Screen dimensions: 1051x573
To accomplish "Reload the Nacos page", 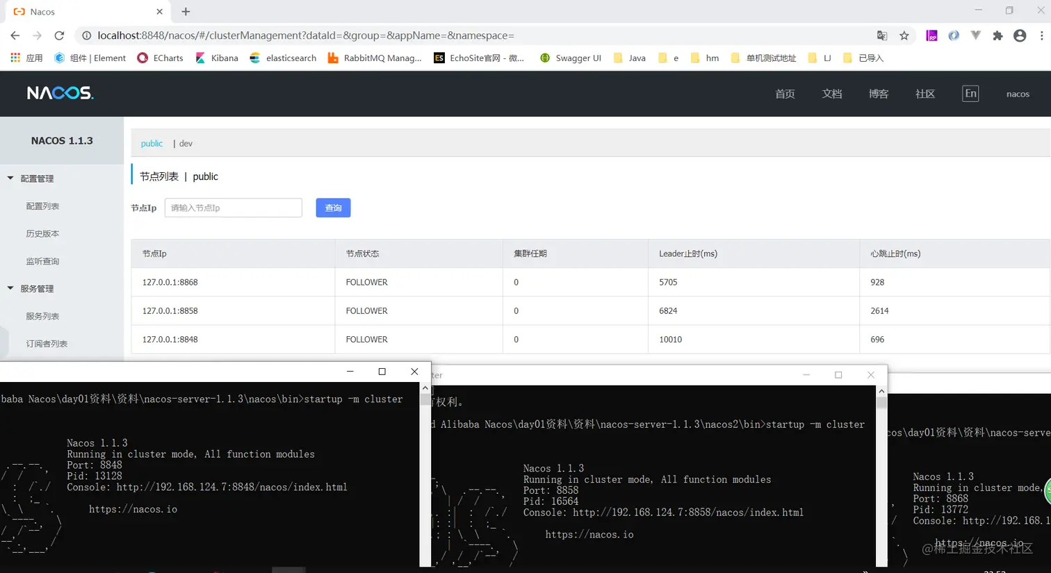I will click(60, 35).
